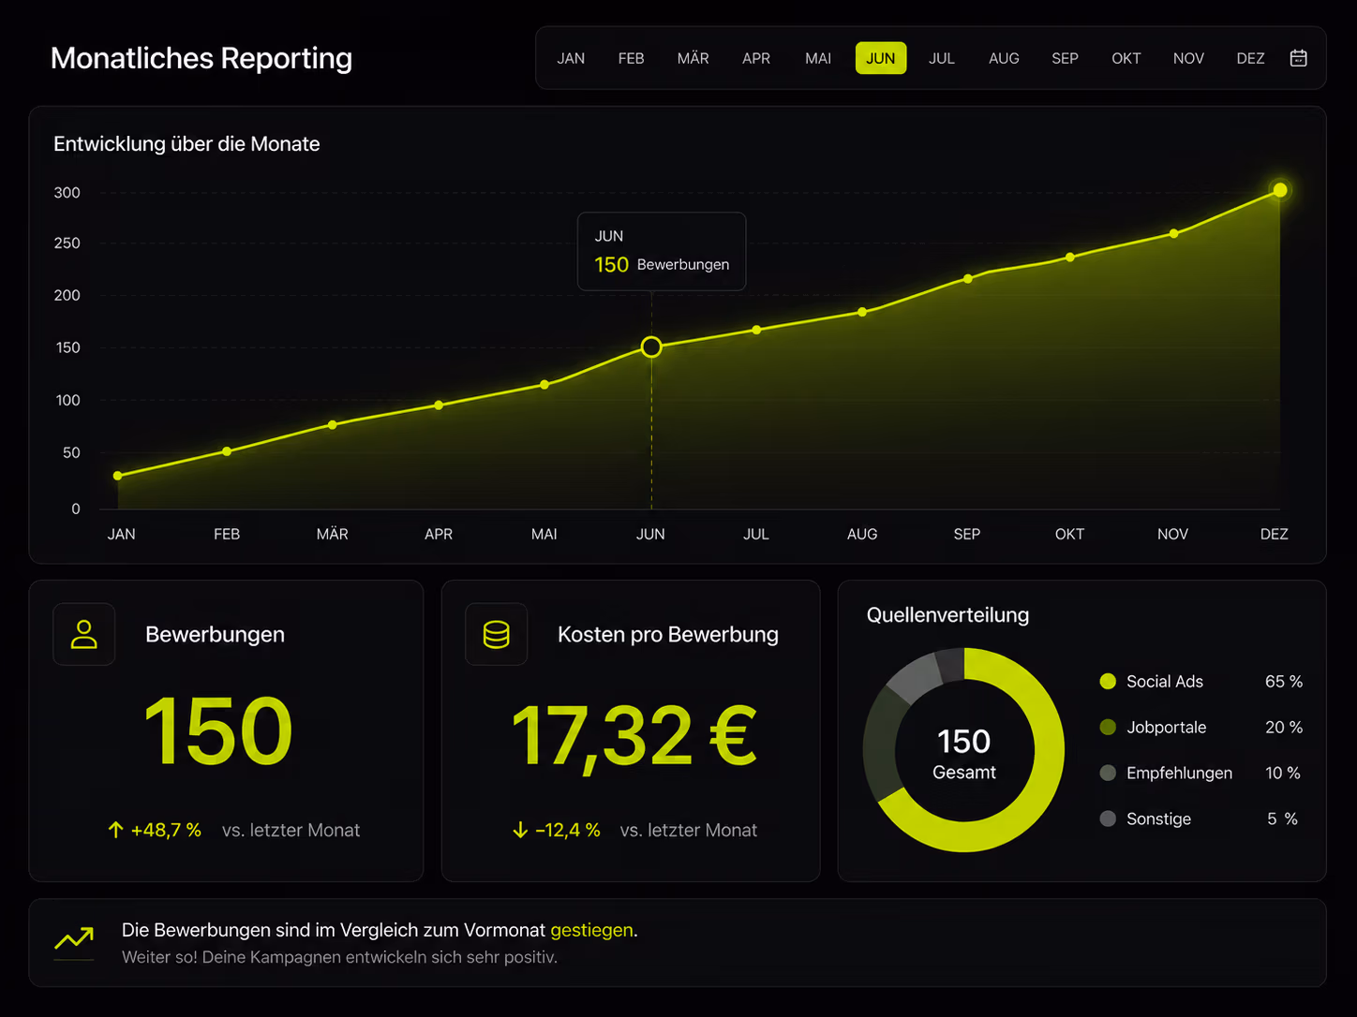Click the Social Ads legend color dot

click(x=1108, y=681)
